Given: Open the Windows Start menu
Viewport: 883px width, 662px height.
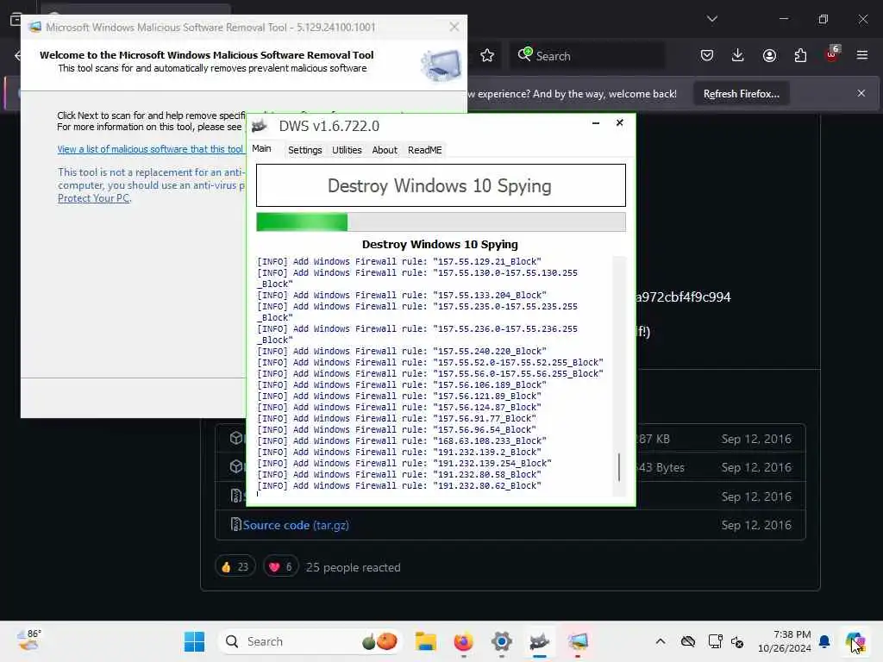Looking at the screenshot, I should pyautogui.click(x=194, y=641).
